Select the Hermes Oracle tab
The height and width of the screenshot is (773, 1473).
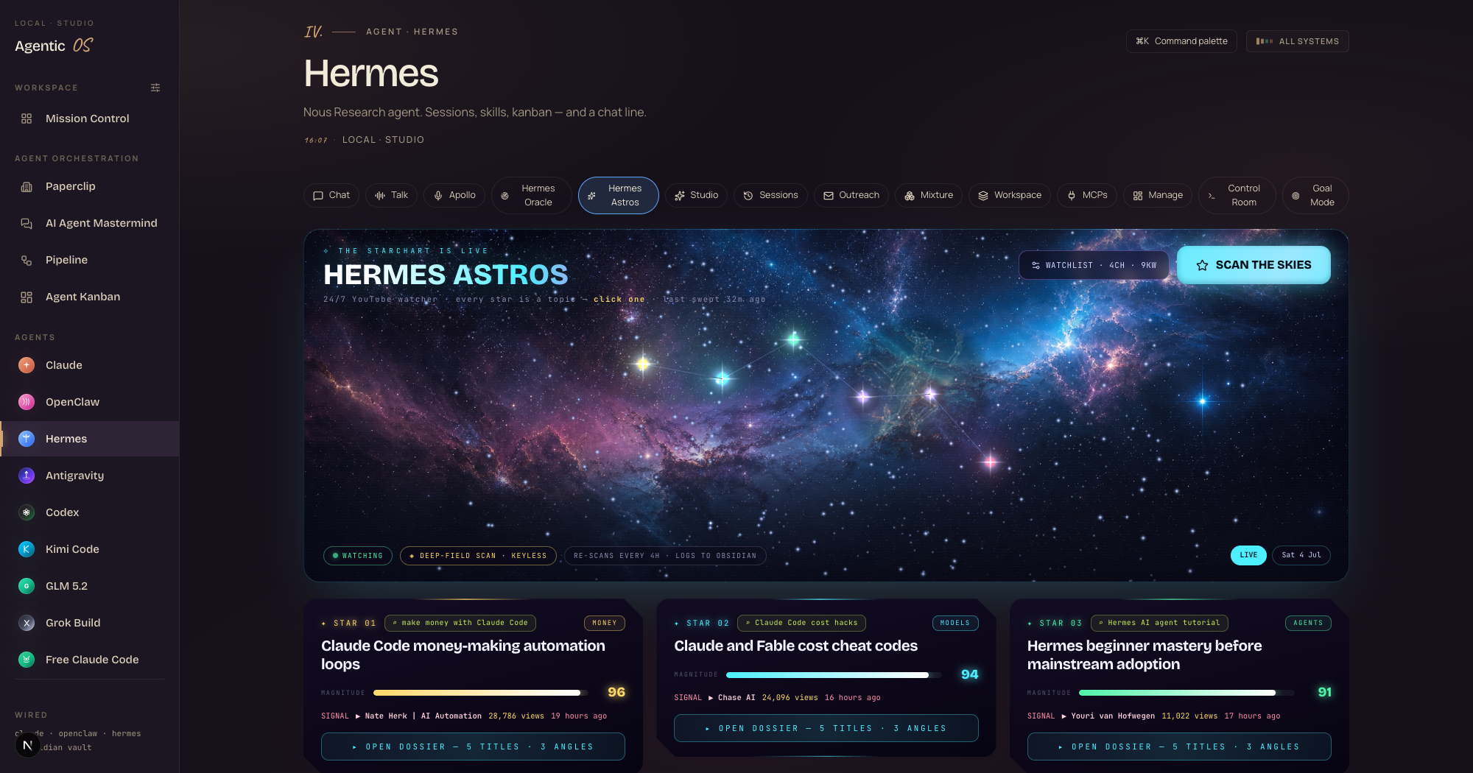(x=531, y=195)
